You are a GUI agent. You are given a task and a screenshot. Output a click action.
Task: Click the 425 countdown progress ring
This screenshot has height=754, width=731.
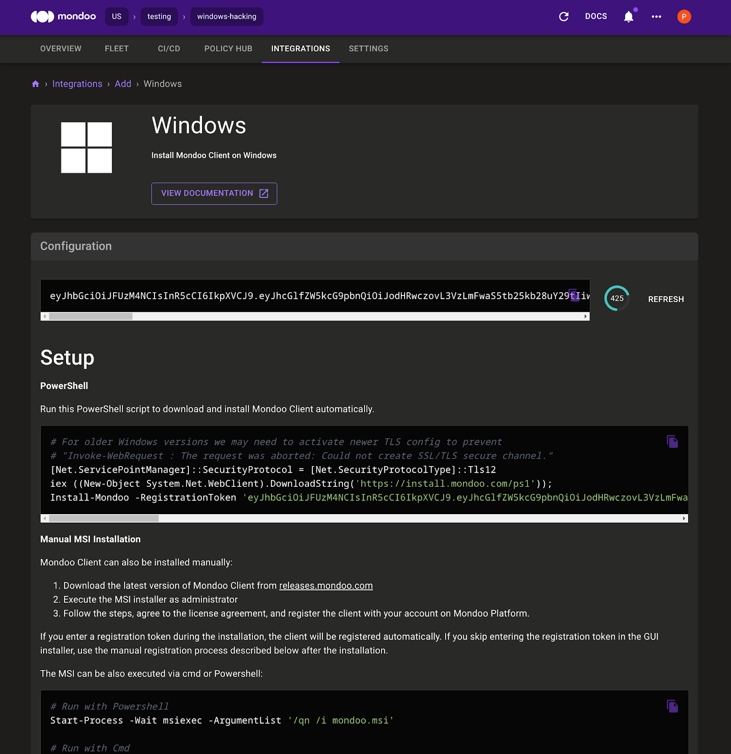coord(617,298)
